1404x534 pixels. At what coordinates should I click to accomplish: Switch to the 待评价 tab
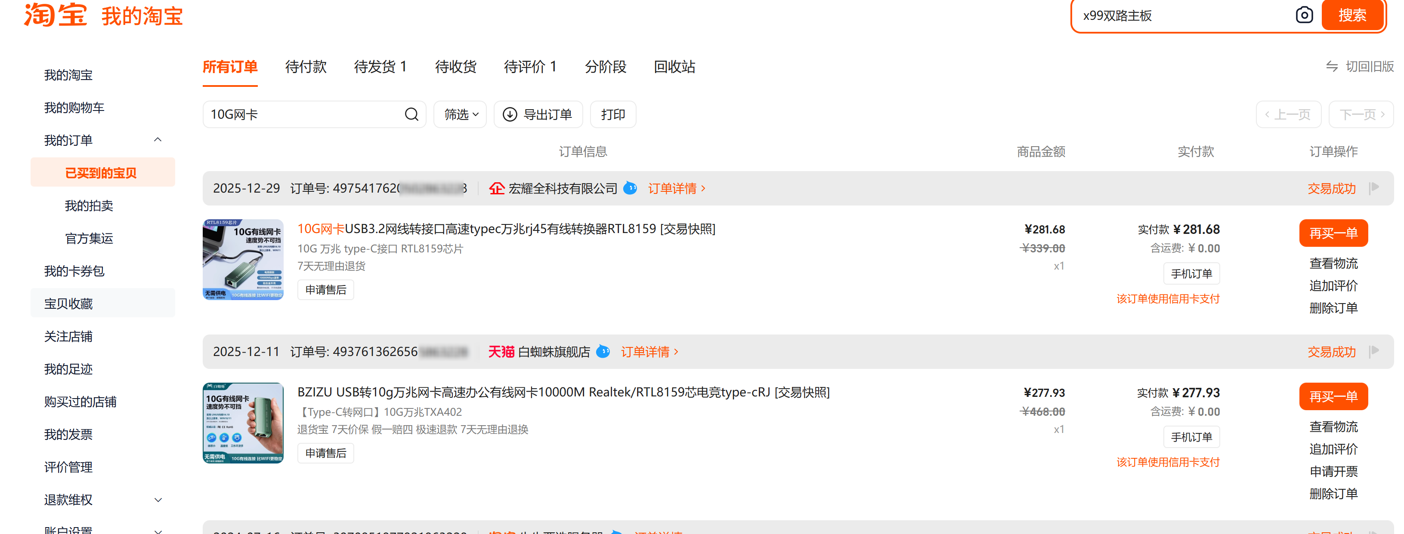tap(530, 66)
